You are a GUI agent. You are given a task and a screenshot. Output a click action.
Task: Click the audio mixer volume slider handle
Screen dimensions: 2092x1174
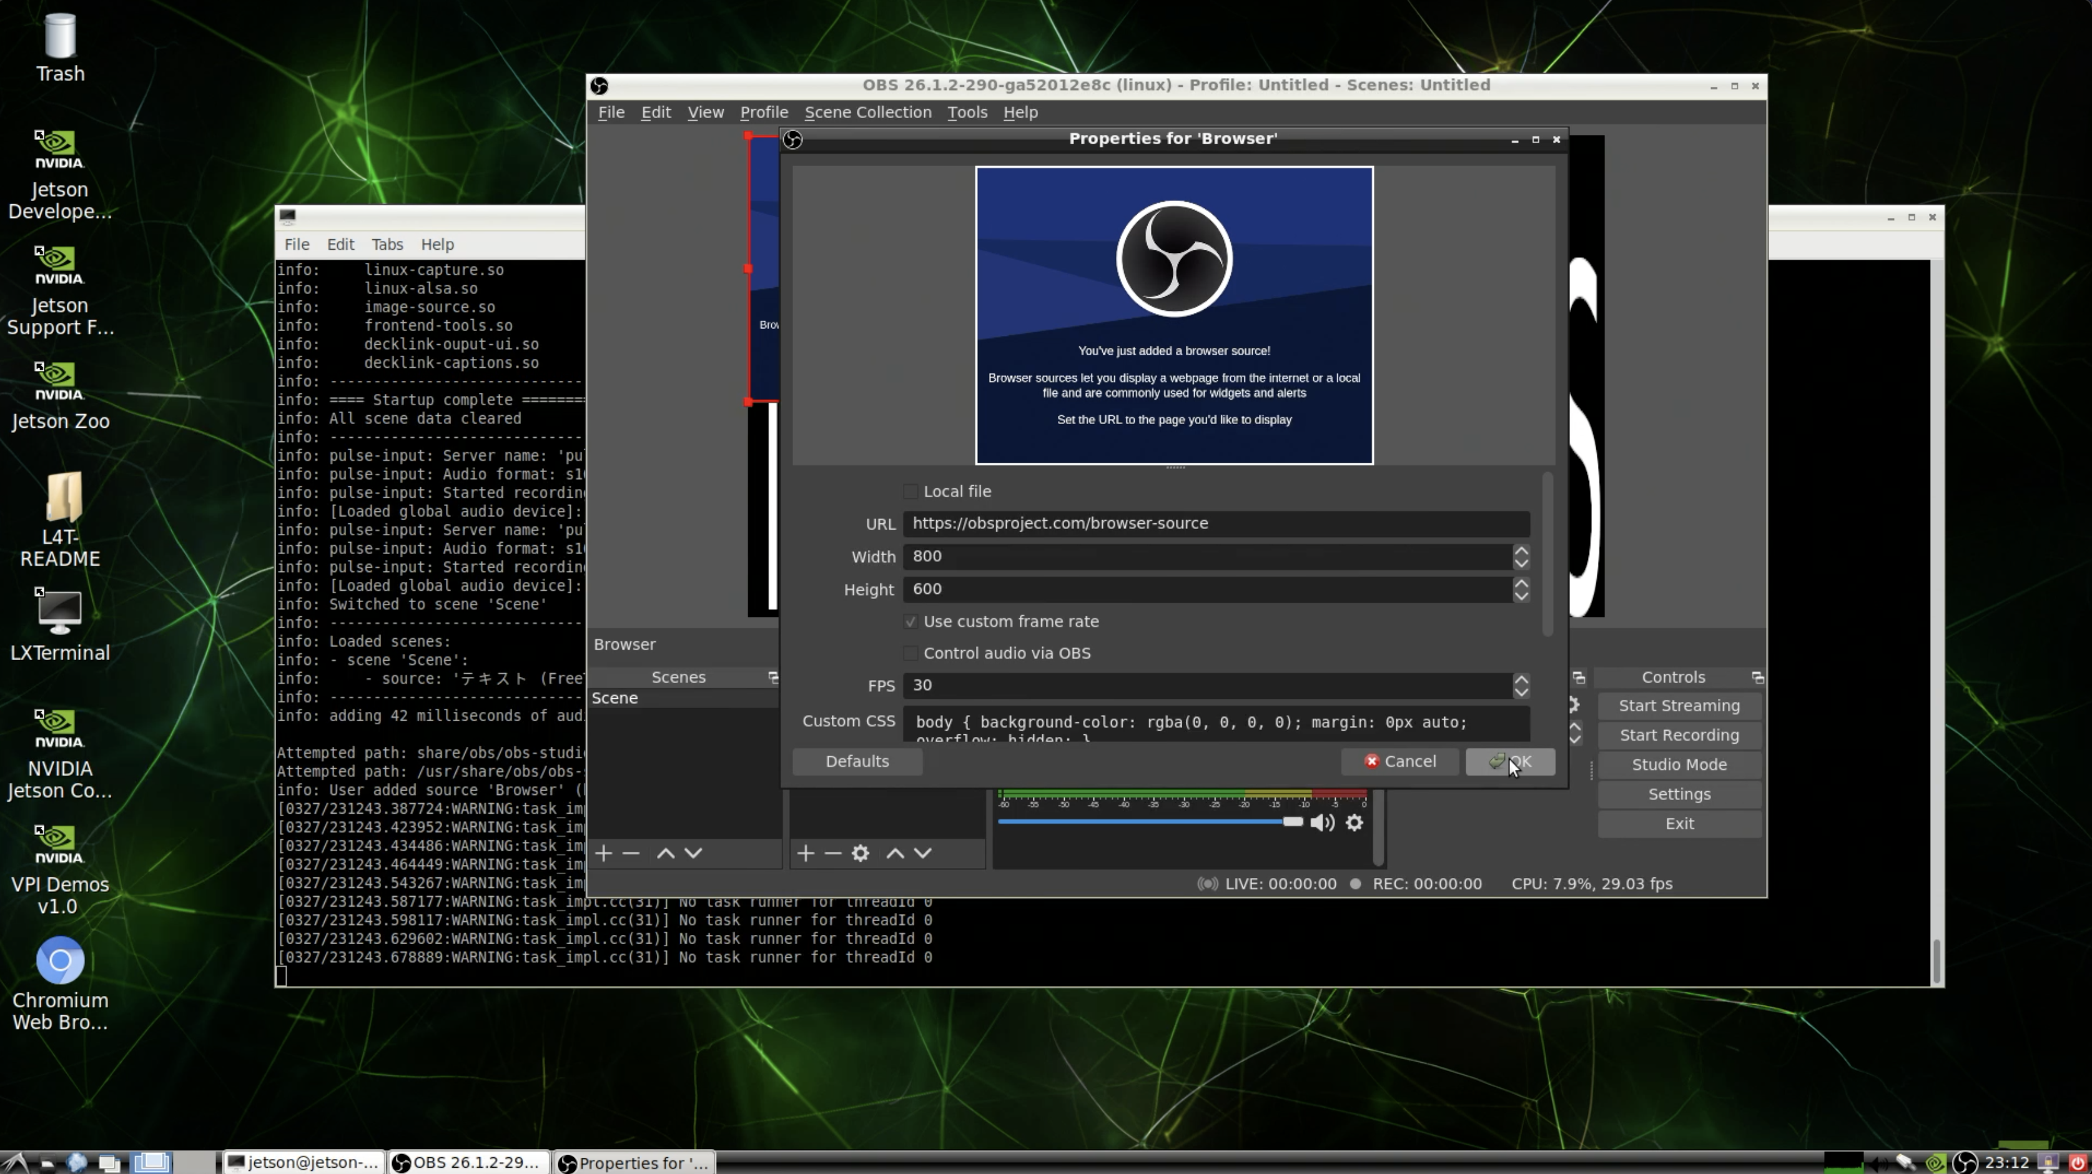point(1292,822)
